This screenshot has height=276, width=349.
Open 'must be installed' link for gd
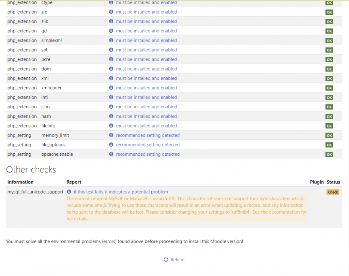click(147, 31)
